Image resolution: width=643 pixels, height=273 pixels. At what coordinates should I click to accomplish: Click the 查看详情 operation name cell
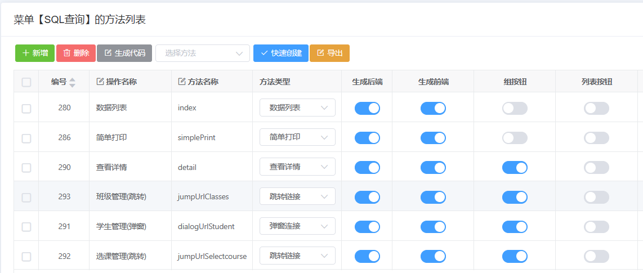point(111,167)
